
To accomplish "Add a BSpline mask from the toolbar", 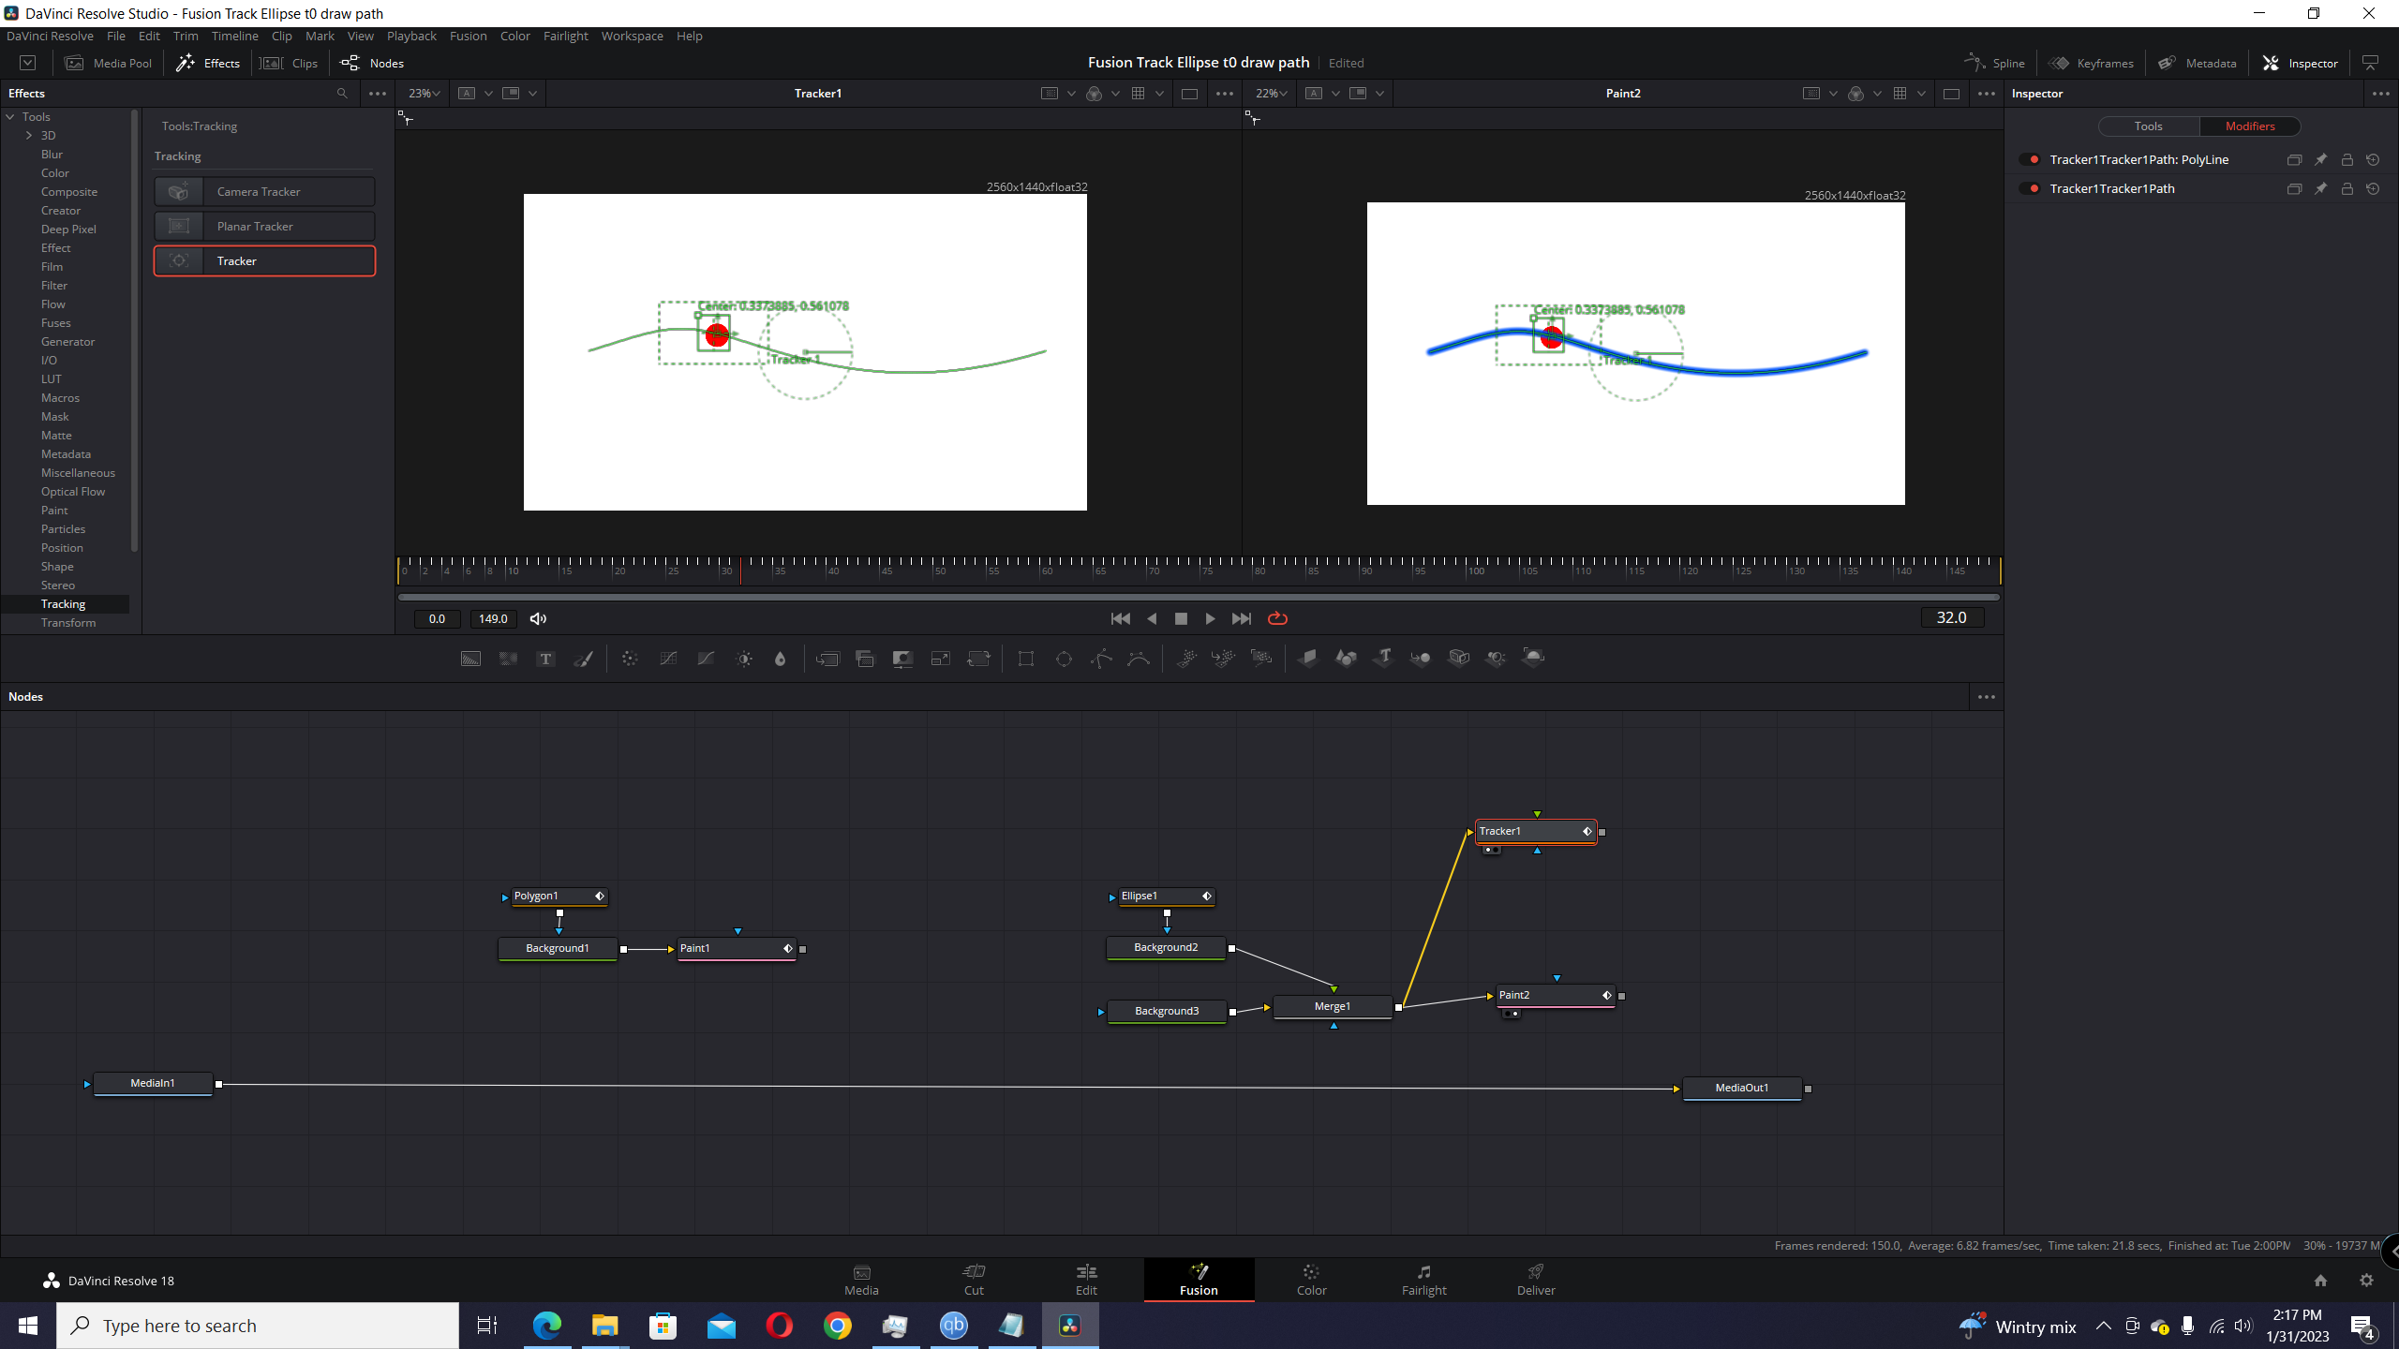I will 1139,659.
